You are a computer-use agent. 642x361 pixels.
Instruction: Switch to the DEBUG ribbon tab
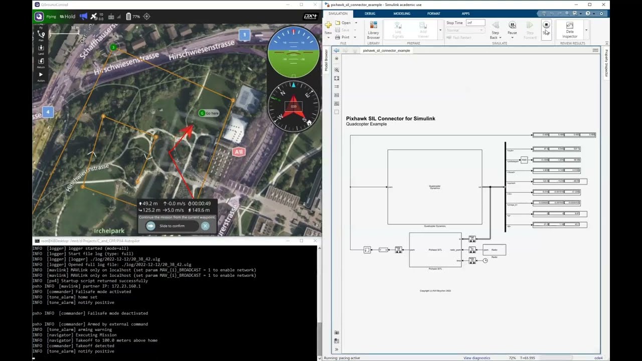coord(370,14)
